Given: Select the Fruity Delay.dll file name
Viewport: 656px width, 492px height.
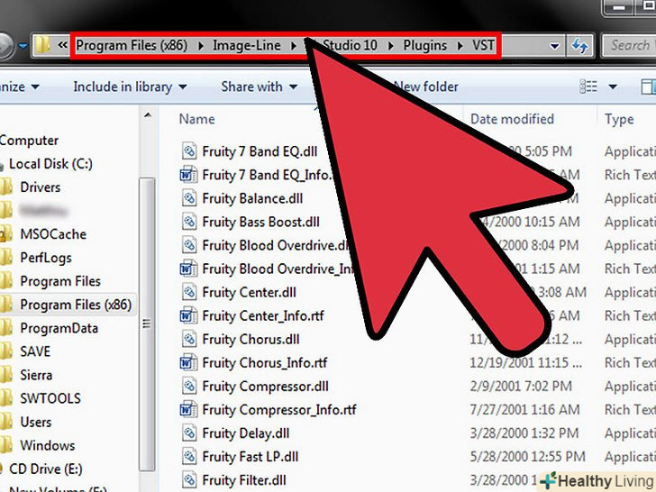Looking at the screenshot, I should pyautogui.click(x=246, y=433).
